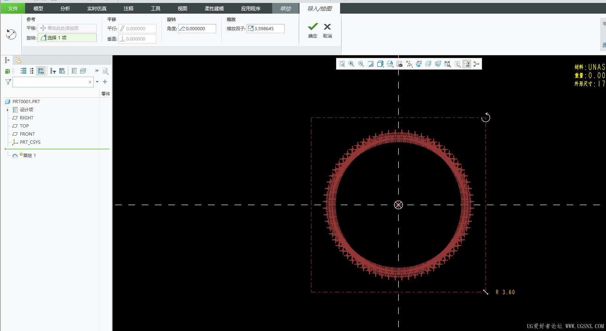Open the 应用程序 ribbon tab
This screenshot has width=606, height=331.
coord(251,8)
